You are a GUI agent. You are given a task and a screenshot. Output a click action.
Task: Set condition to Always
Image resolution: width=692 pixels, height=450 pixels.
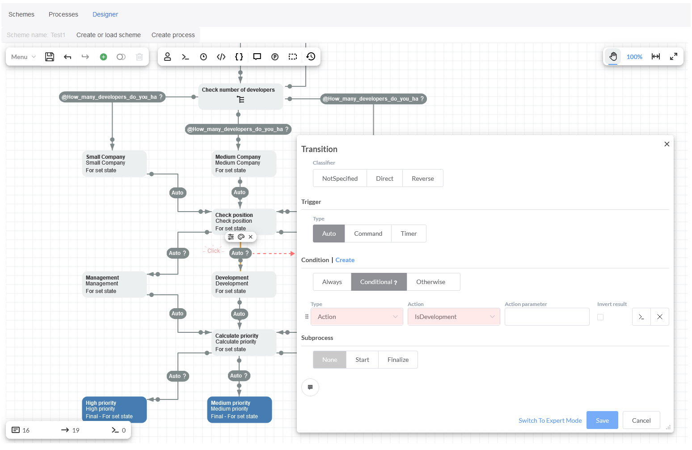click(332, 282)
